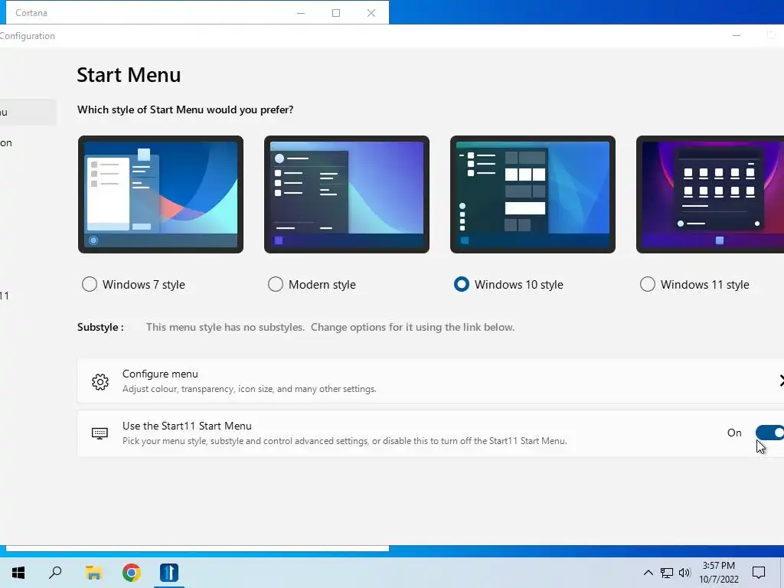Minimize the Cortana window
The width and height of the screenshot is (784, 588).
coord(301,13)
